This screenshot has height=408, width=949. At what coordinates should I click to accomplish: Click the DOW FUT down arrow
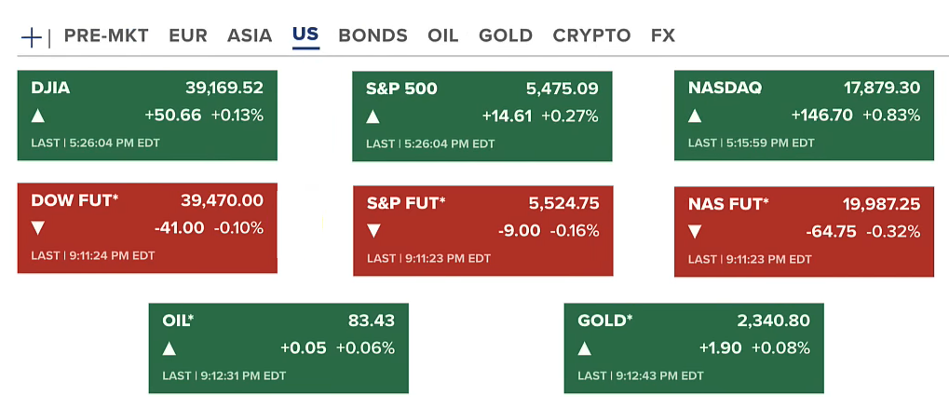click(38, 228)
